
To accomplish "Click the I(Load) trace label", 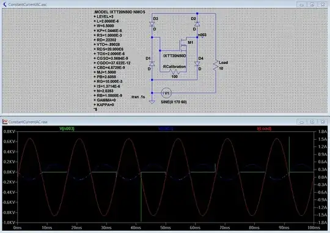I will pos(264,128).
